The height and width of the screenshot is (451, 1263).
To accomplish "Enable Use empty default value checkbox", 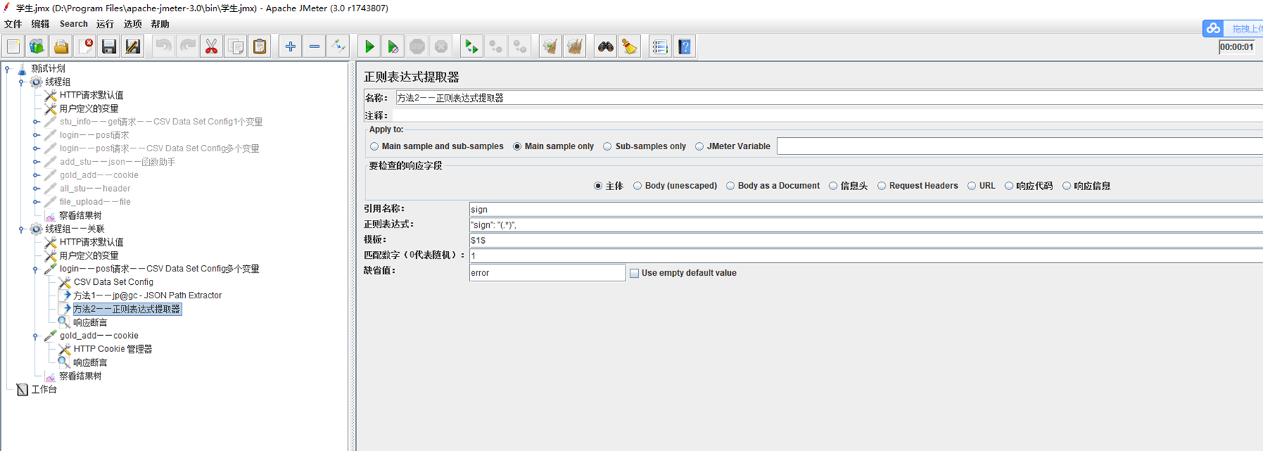I will pyautogui.click(x=634, y=273).
